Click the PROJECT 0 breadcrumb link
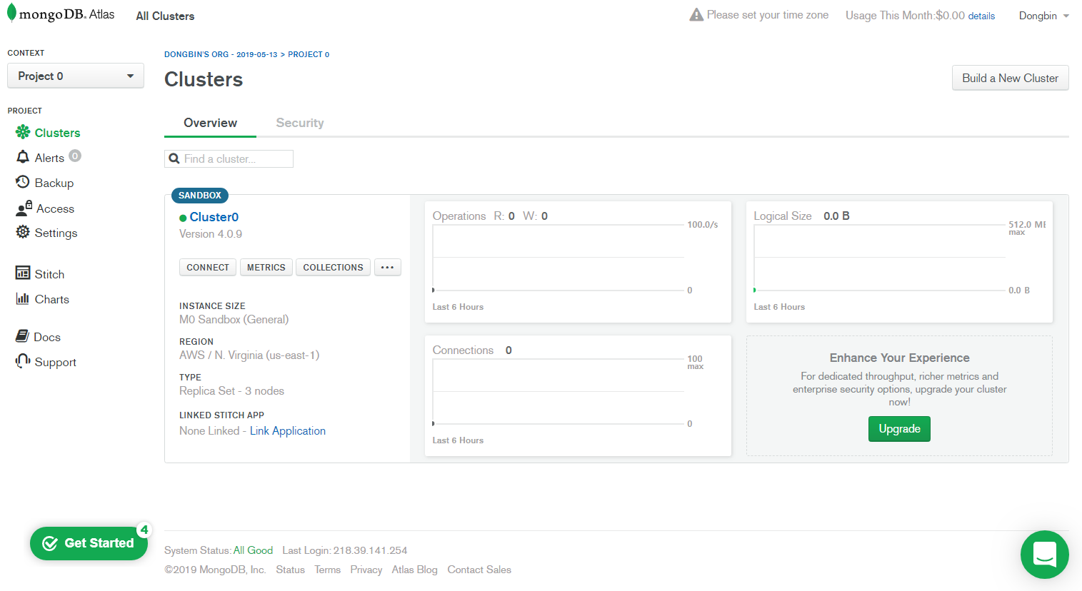This screenshot has height=591, width=1082. 309,54
